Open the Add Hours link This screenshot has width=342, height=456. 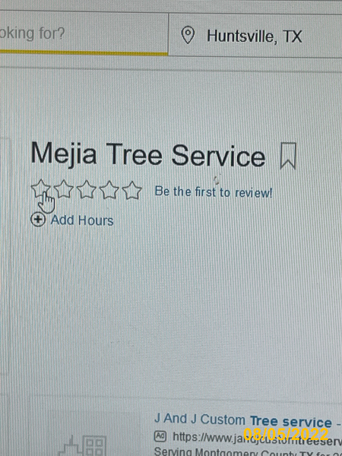tap(82, 220)
